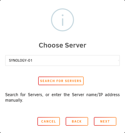Click the orange-outlined server search button
Image resolution: width=125 pixels, height=133 pixels.
(x=61, y=81)
